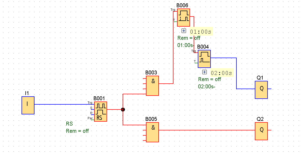
Task: Click the B004 block label
Action: pos(203,47)
